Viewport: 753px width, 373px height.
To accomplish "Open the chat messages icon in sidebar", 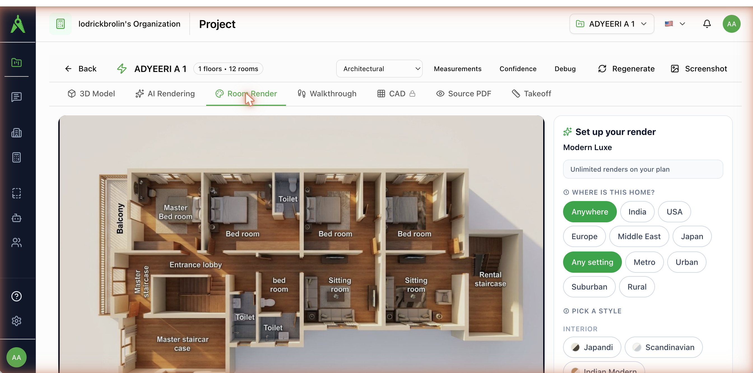I will pyautogui.click(x=16, y=97).
